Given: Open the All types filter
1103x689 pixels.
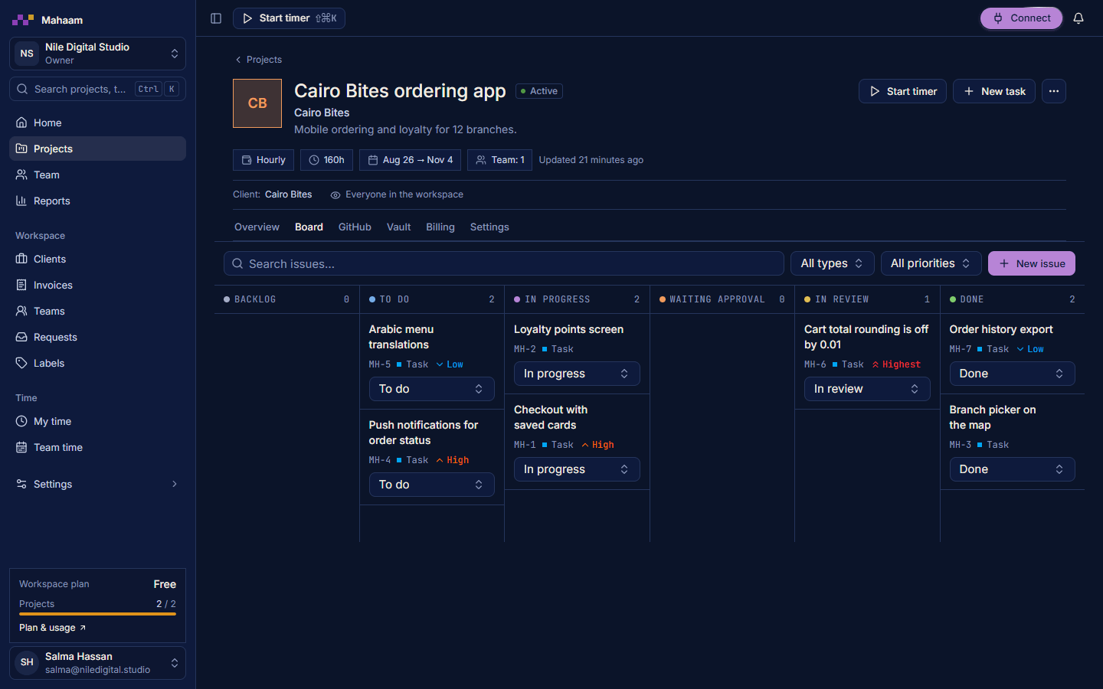Looking at the screenshot, I should pos(833,263).
